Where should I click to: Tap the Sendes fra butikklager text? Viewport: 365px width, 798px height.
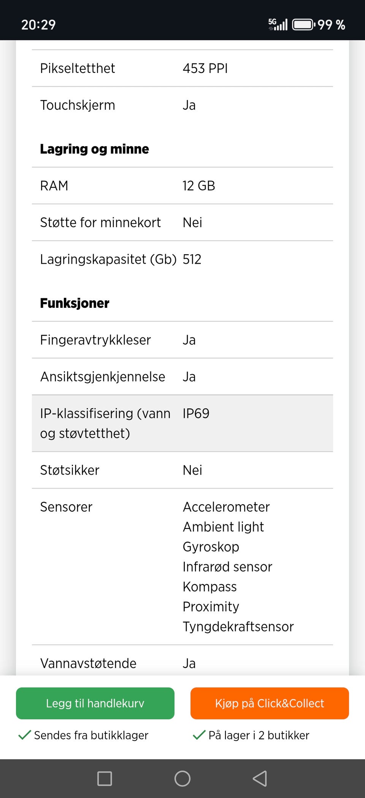91,735
